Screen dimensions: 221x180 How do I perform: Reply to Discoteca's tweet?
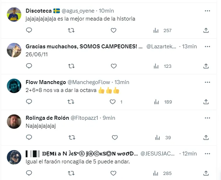(29, 31)
